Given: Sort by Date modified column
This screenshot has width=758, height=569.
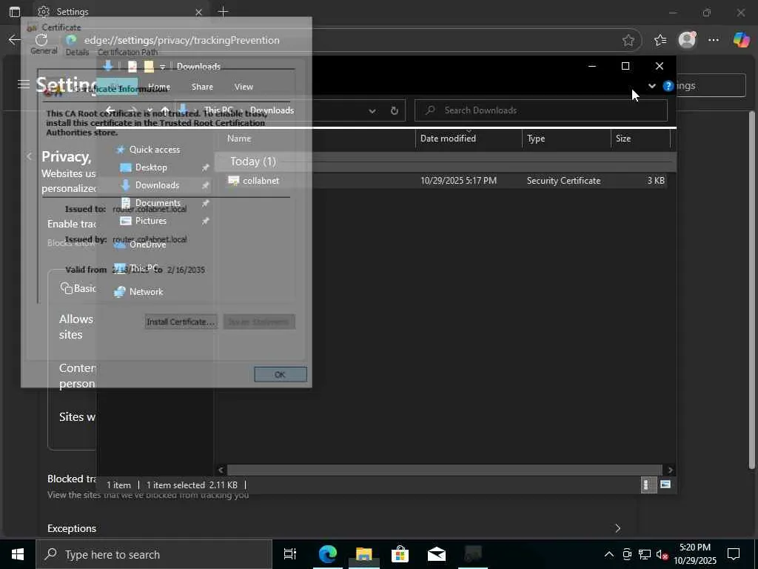Looking at the screenshot, I should tap(448, 139).
